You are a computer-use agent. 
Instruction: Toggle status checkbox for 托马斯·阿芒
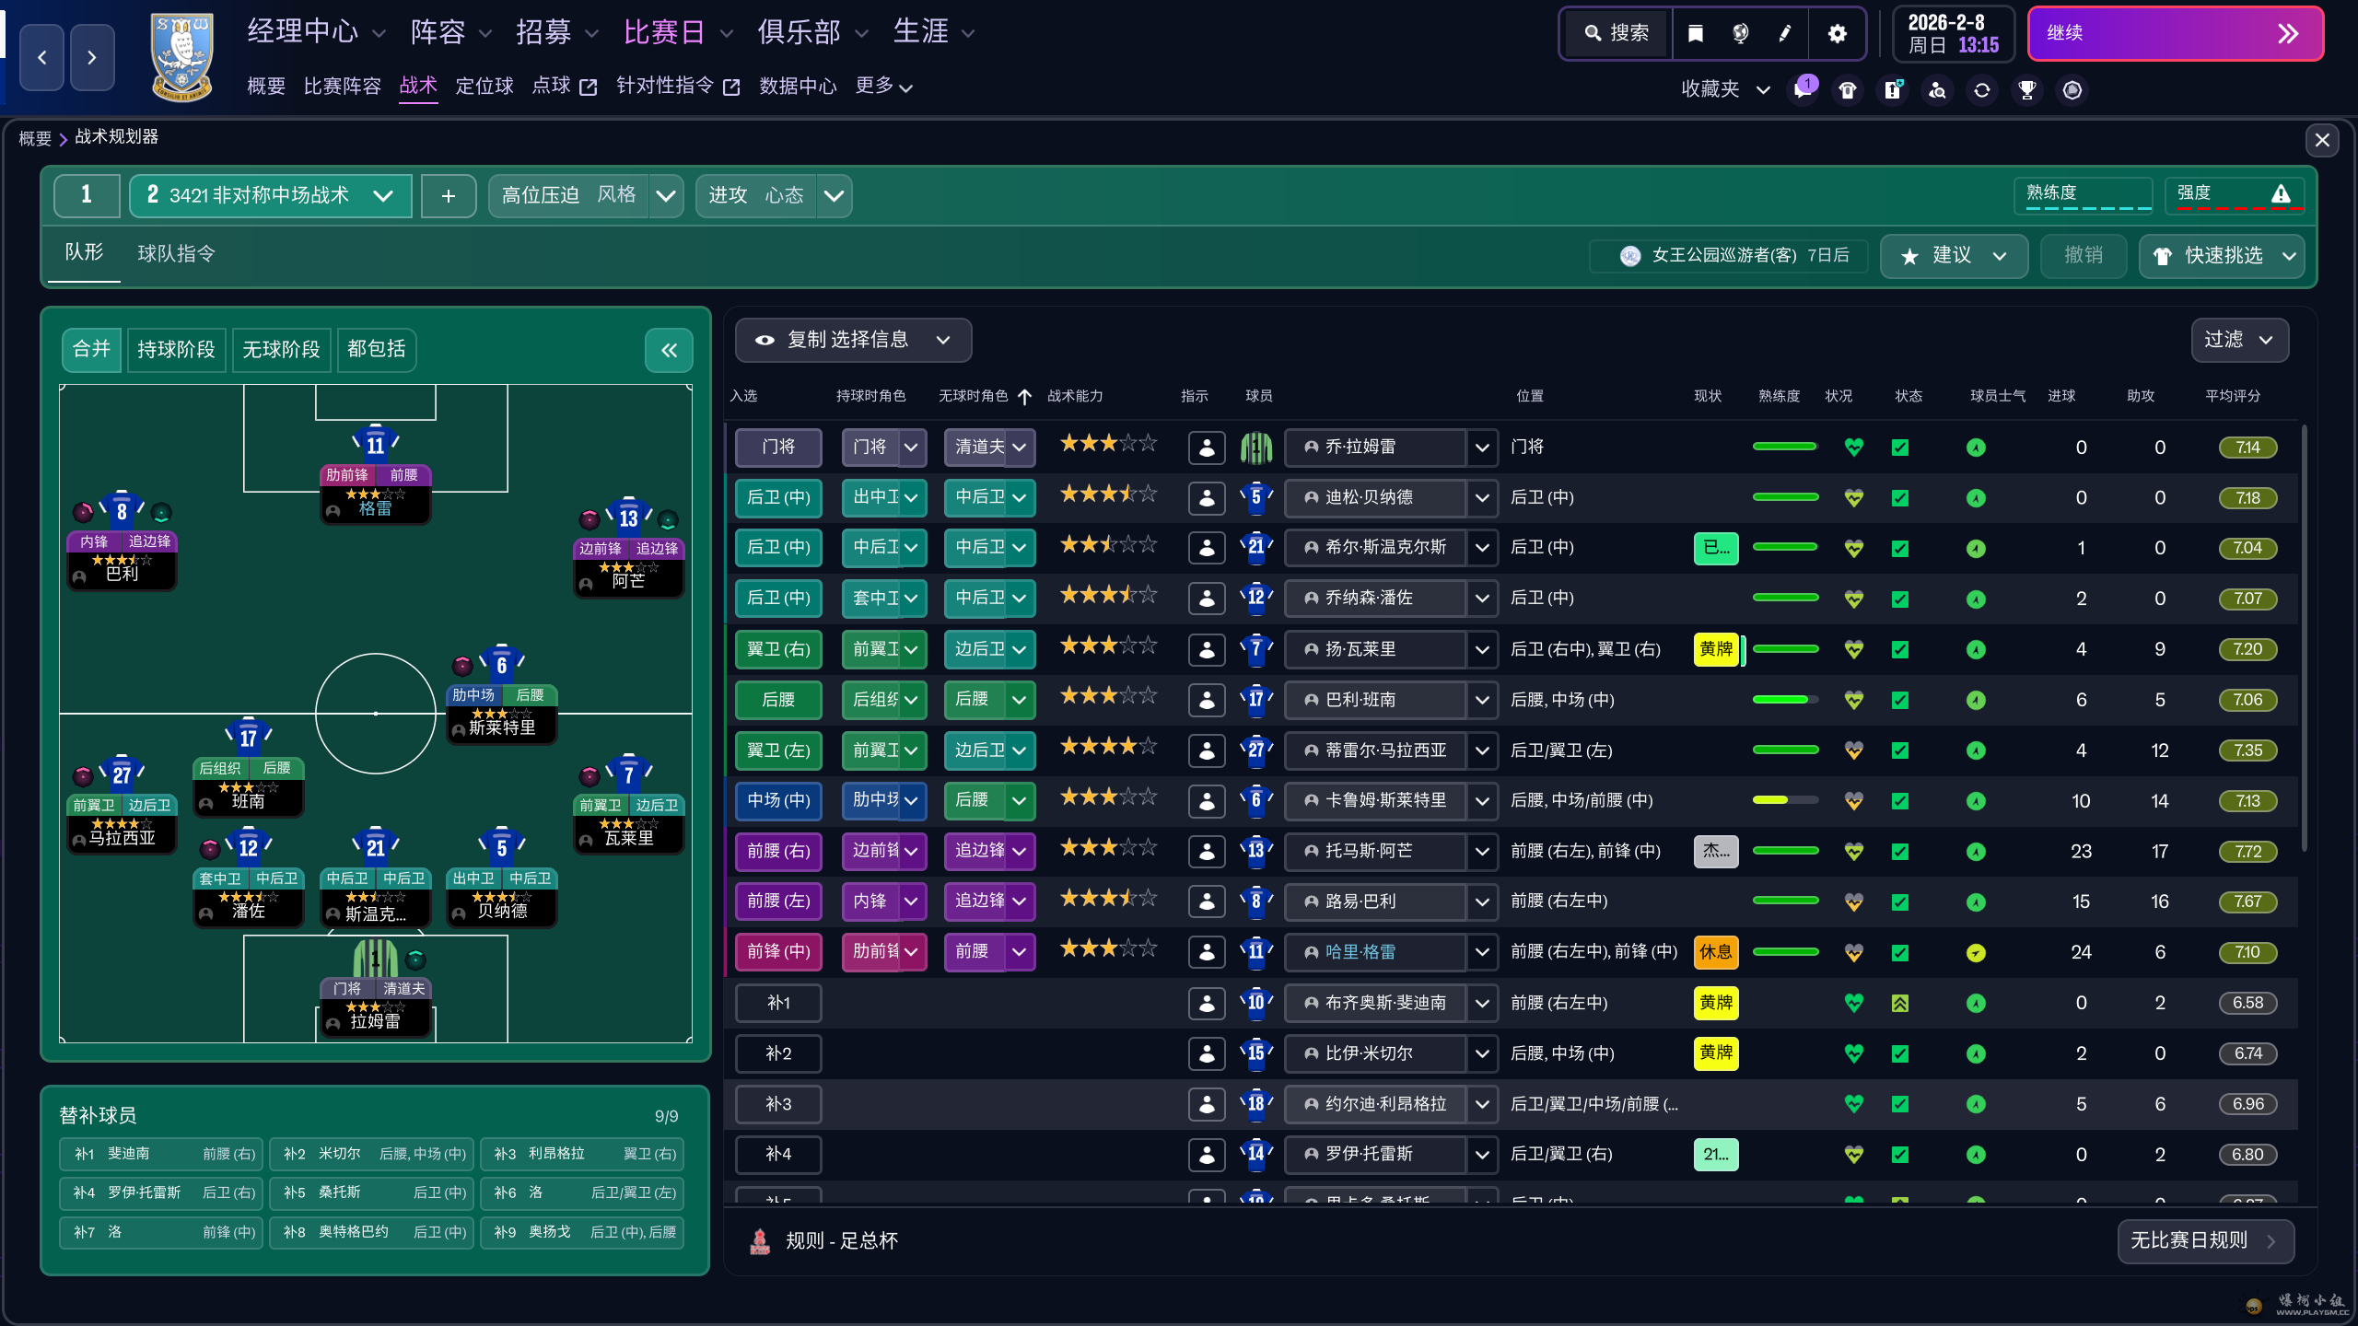click(x=1899, y=852)
